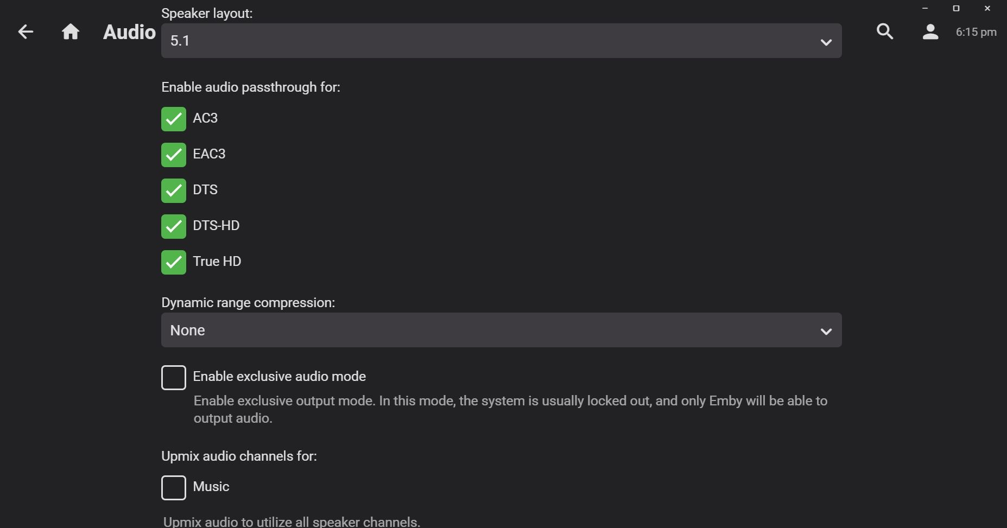
Task: Open the user profile icon
Action: point(930,32)
